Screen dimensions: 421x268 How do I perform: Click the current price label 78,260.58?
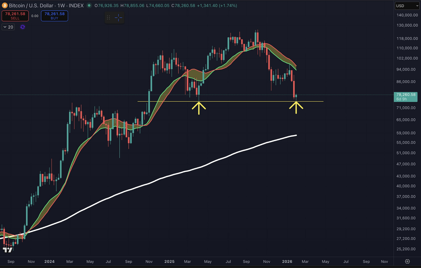[406, 97]
